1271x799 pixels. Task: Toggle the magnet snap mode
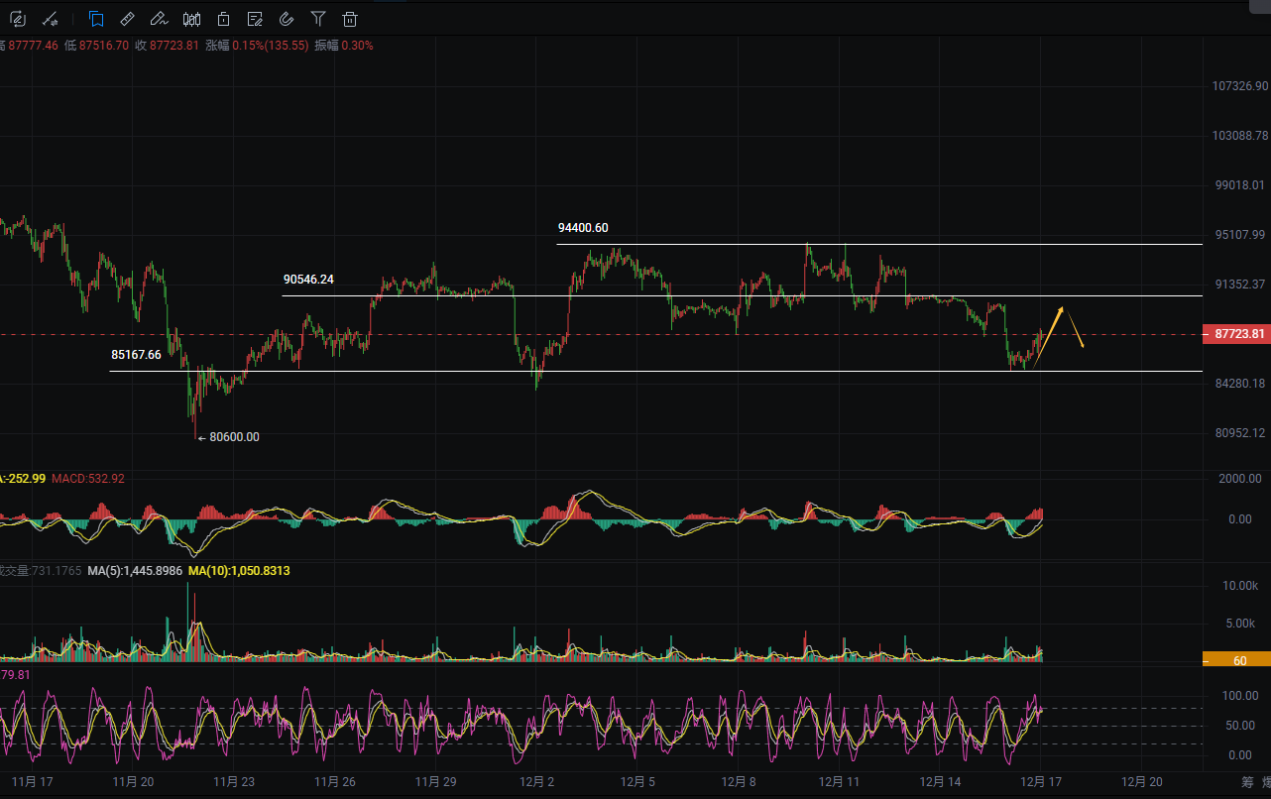click(x=286, y=18)
